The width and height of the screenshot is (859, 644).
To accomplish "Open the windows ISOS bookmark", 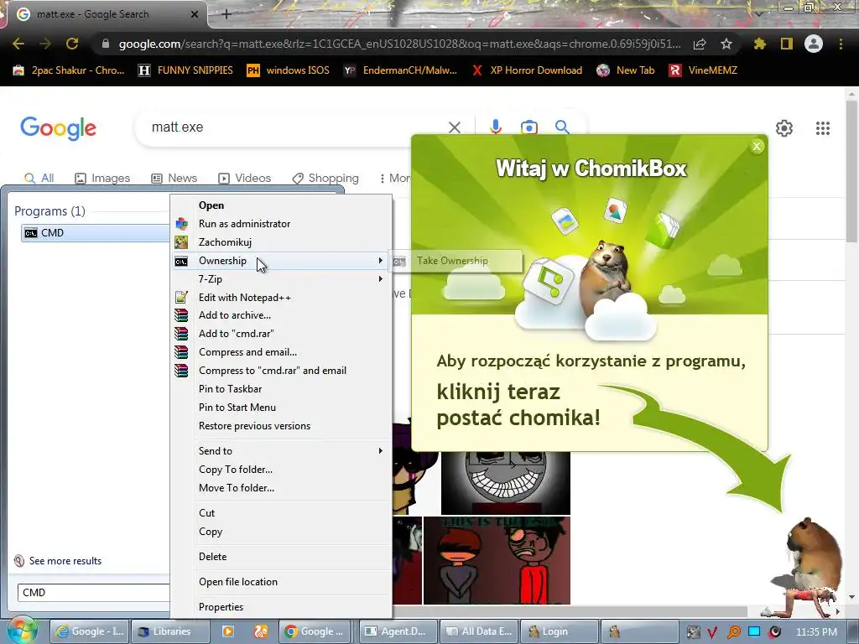I will (289, 70).
